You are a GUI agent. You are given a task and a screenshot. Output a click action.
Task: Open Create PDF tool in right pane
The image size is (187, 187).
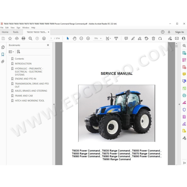[184, 67]
